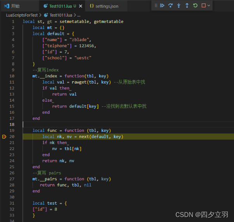Click 'test' variable on line 31
The height and width of the screenshot is (222, 234).
click(52, 203)
